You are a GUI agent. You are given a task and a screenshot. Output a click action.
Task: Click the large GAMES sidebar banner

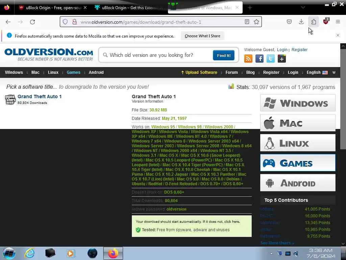298,163
